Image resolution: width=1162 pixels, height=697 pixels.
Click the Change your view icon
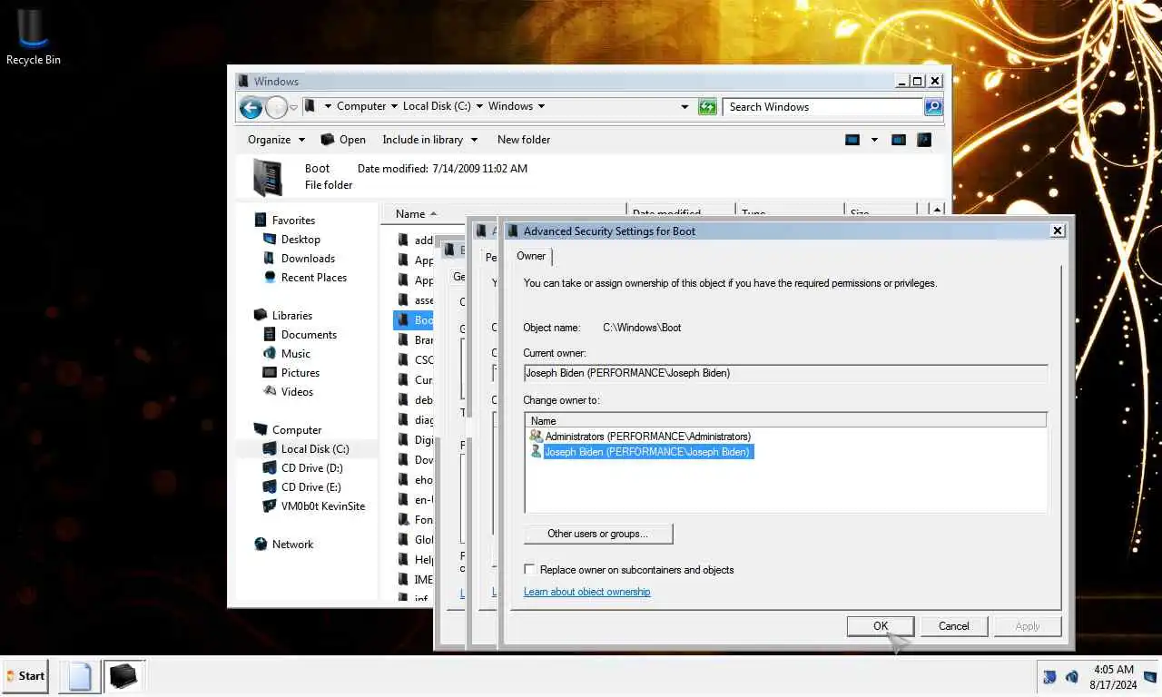pyautogui.click(x=852, y=140)
